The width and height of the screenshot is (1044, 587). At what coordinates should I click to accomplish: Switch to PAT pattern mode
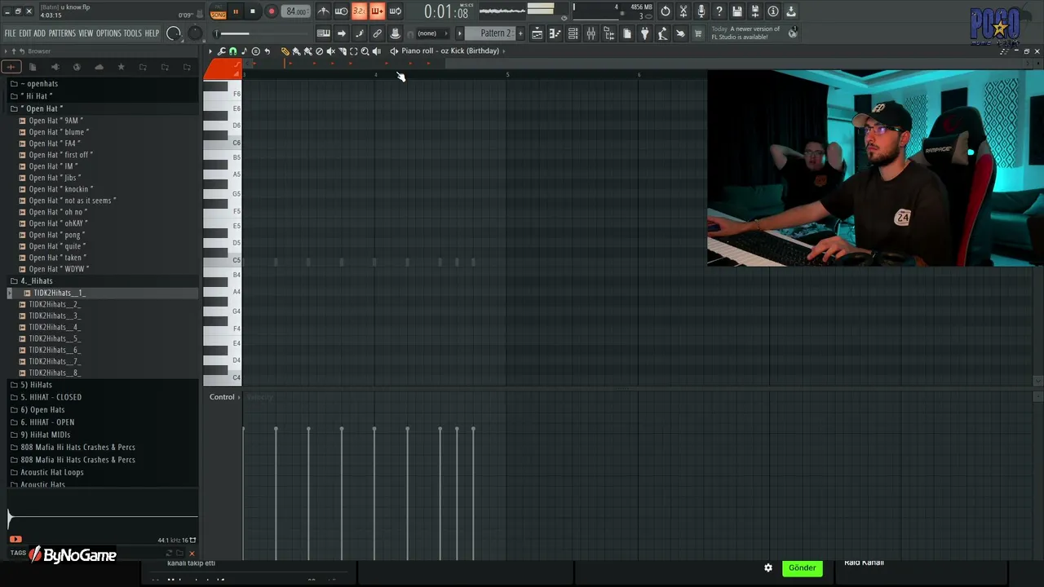219,7
